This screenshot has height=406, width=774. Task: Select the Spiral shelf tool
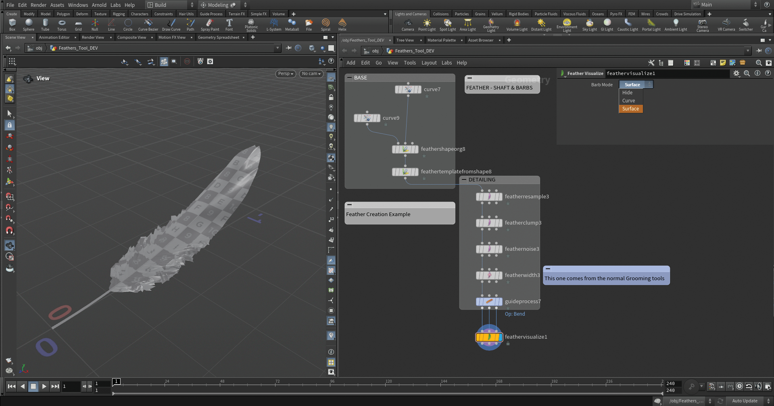pos(325,25)
